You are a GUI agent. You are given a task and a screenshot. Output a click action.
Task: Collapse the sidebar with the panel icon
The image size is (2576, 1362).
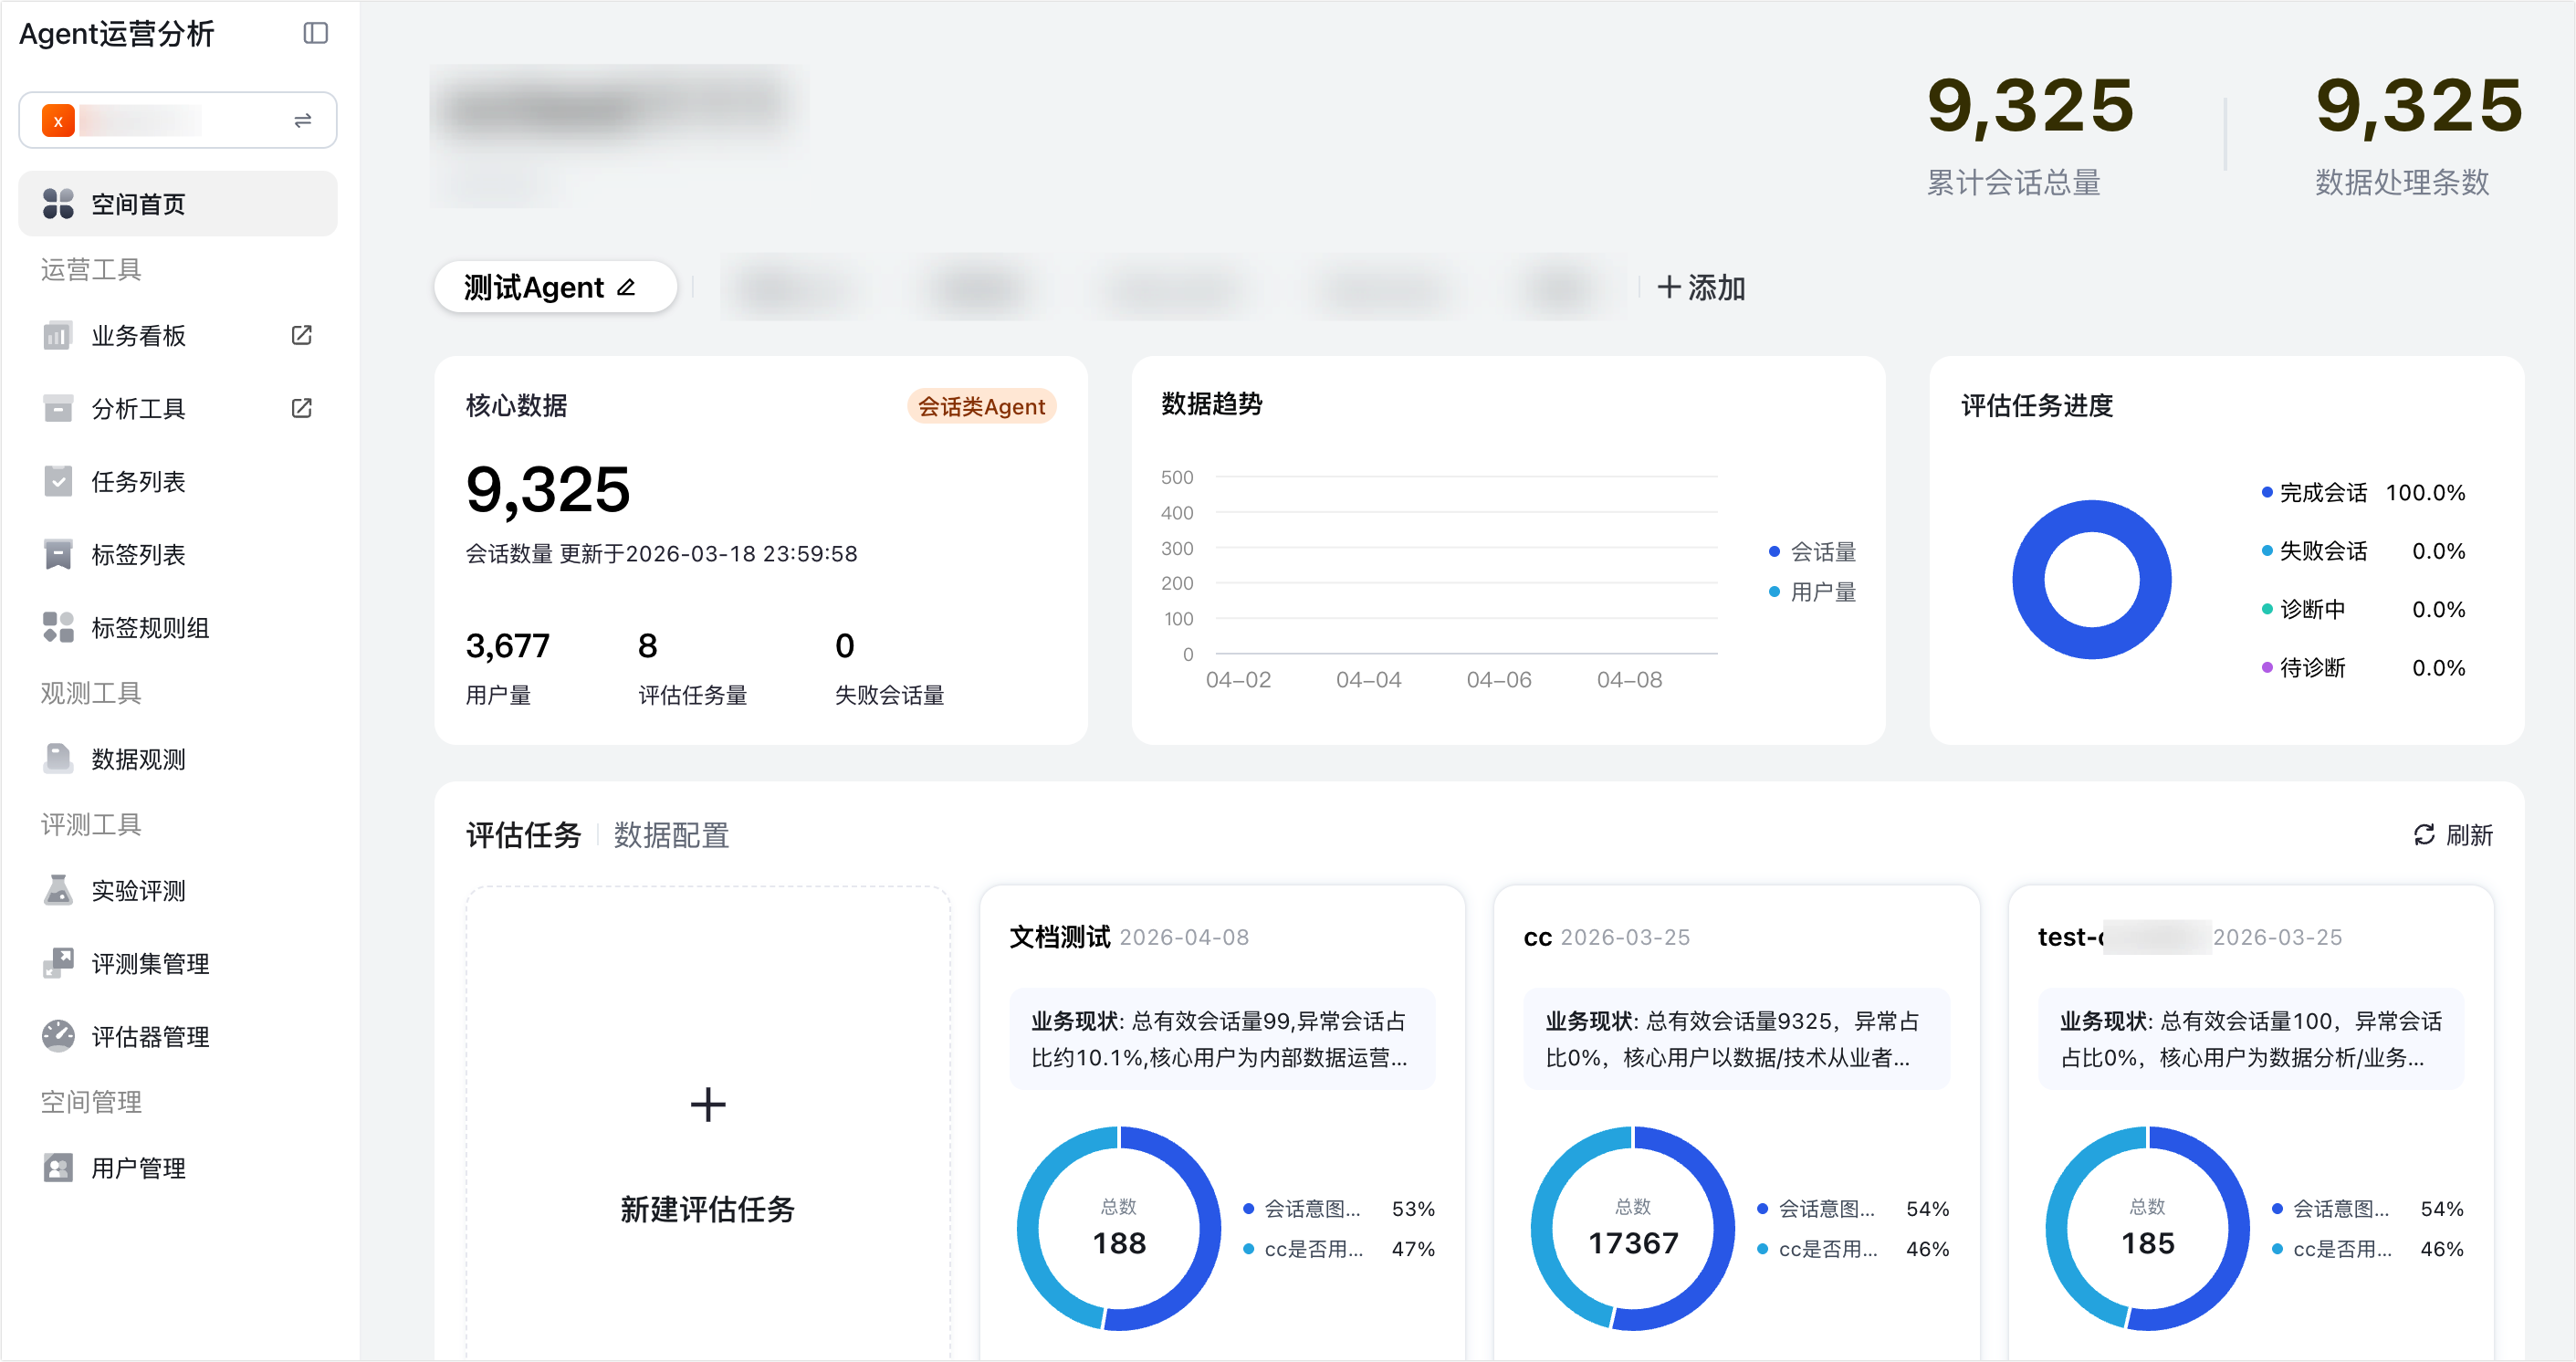tap(315, 33)
